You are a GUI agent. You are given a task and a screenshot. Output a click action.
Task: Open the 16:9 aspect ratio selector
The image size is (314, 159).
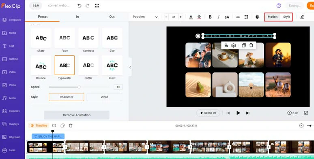point(36,6)
